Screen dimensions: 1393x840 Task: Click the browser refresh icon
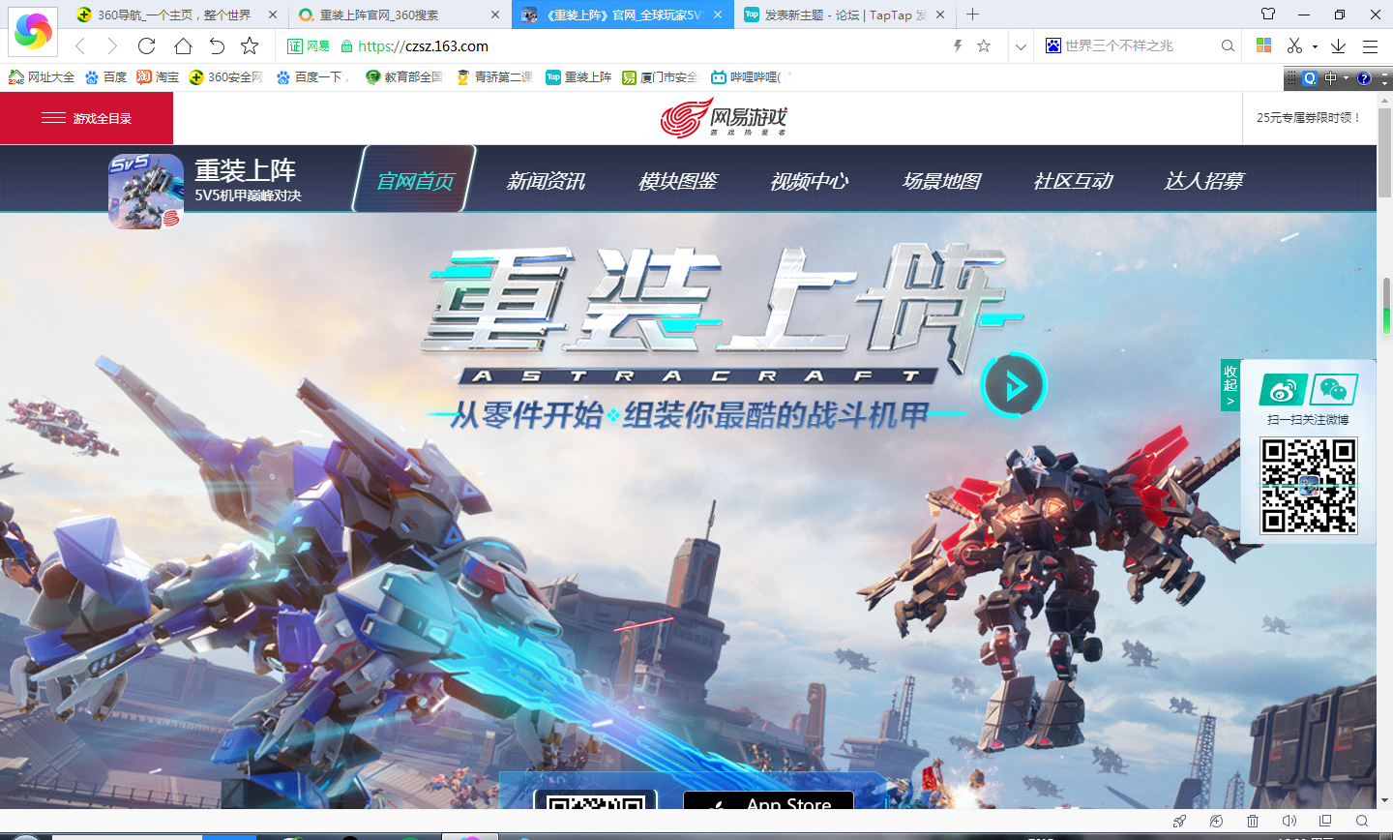click(147, 45)
